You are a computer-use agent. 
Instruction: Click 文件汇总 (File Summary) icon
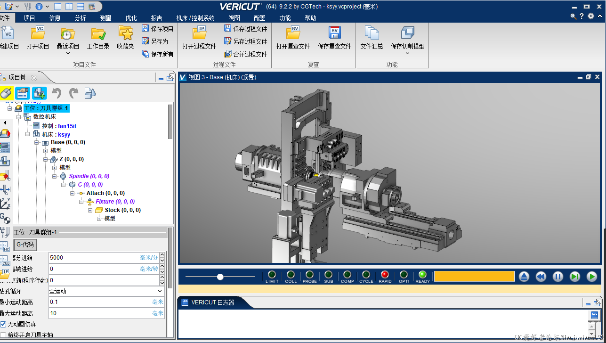click(372, 33)
